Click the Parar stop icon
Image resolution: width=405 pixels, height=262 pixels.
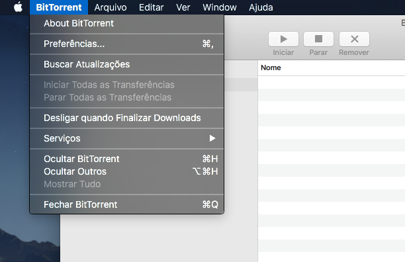click(318, 39)
